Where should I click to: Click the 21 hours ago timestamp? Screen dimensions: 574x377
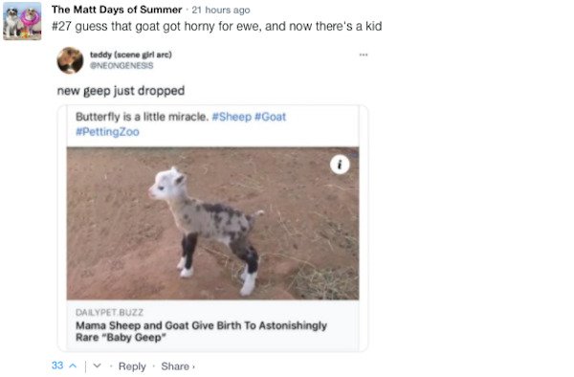[221, 11]
